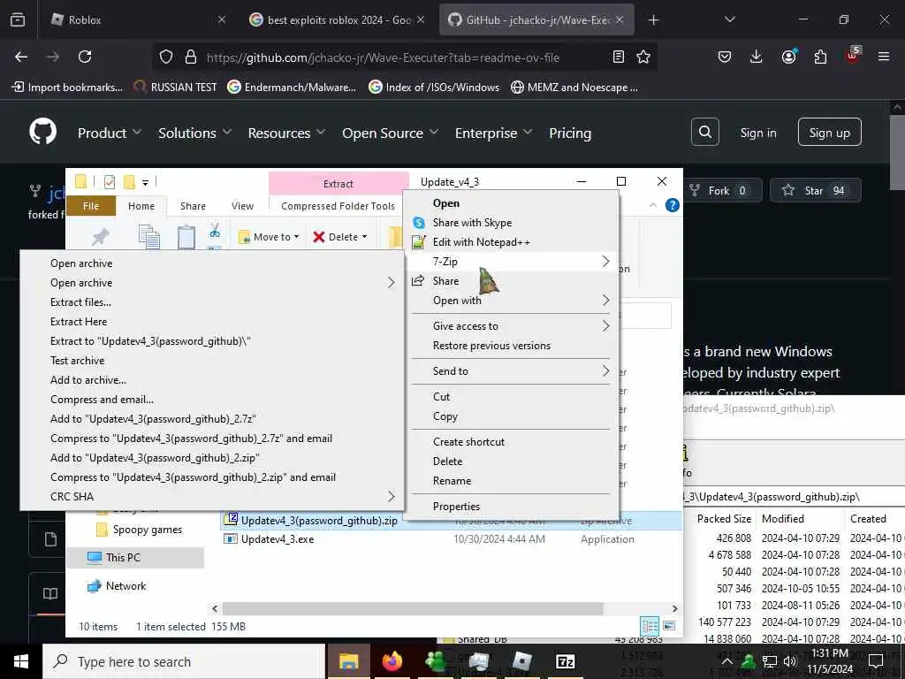The image size is (905, 679).
Task: Open the Pocket save icon
Action: (x=725, y=57)
